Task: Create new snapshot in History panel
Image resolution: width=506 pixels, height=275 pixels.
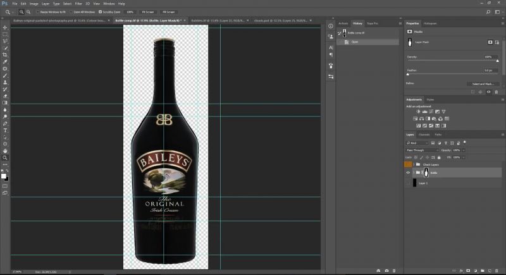Action: click(386, 271)
